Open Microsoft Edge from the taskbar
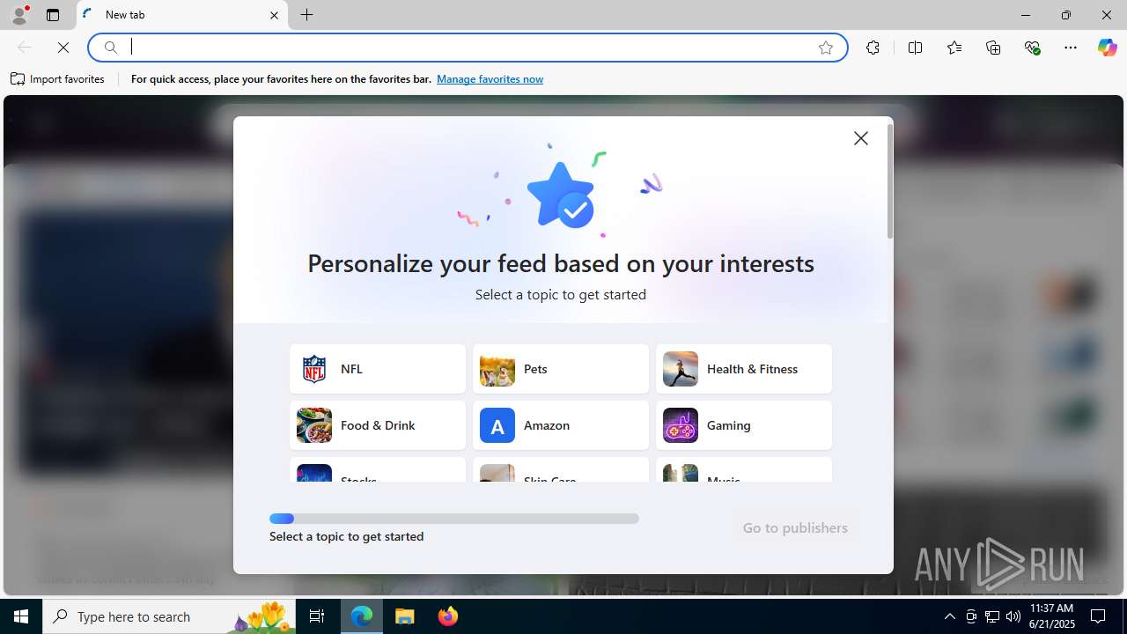 (362, 616)
